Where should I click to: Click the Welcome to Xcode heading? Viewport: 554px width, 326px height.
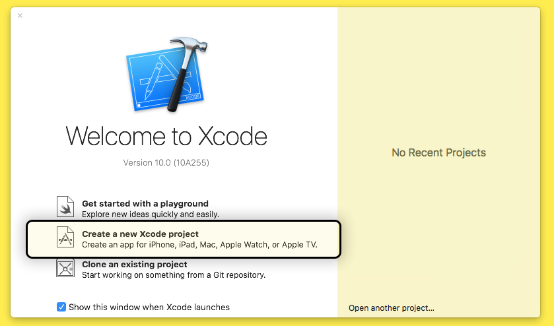[166, 136]
